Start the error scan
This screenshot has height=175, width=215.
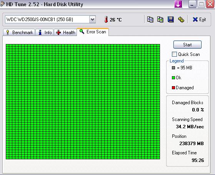(x=187, y=45)
